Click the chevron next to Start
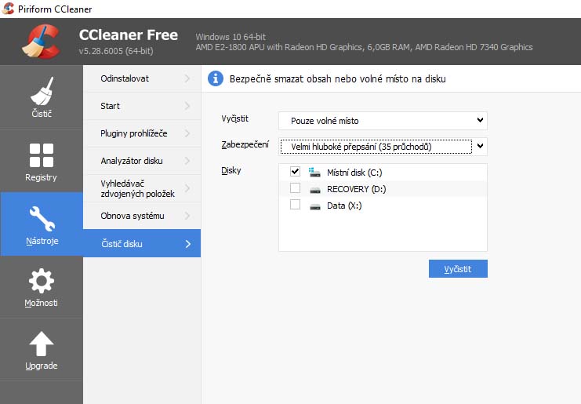Screen dimensions: 581x404 point(187,106)
